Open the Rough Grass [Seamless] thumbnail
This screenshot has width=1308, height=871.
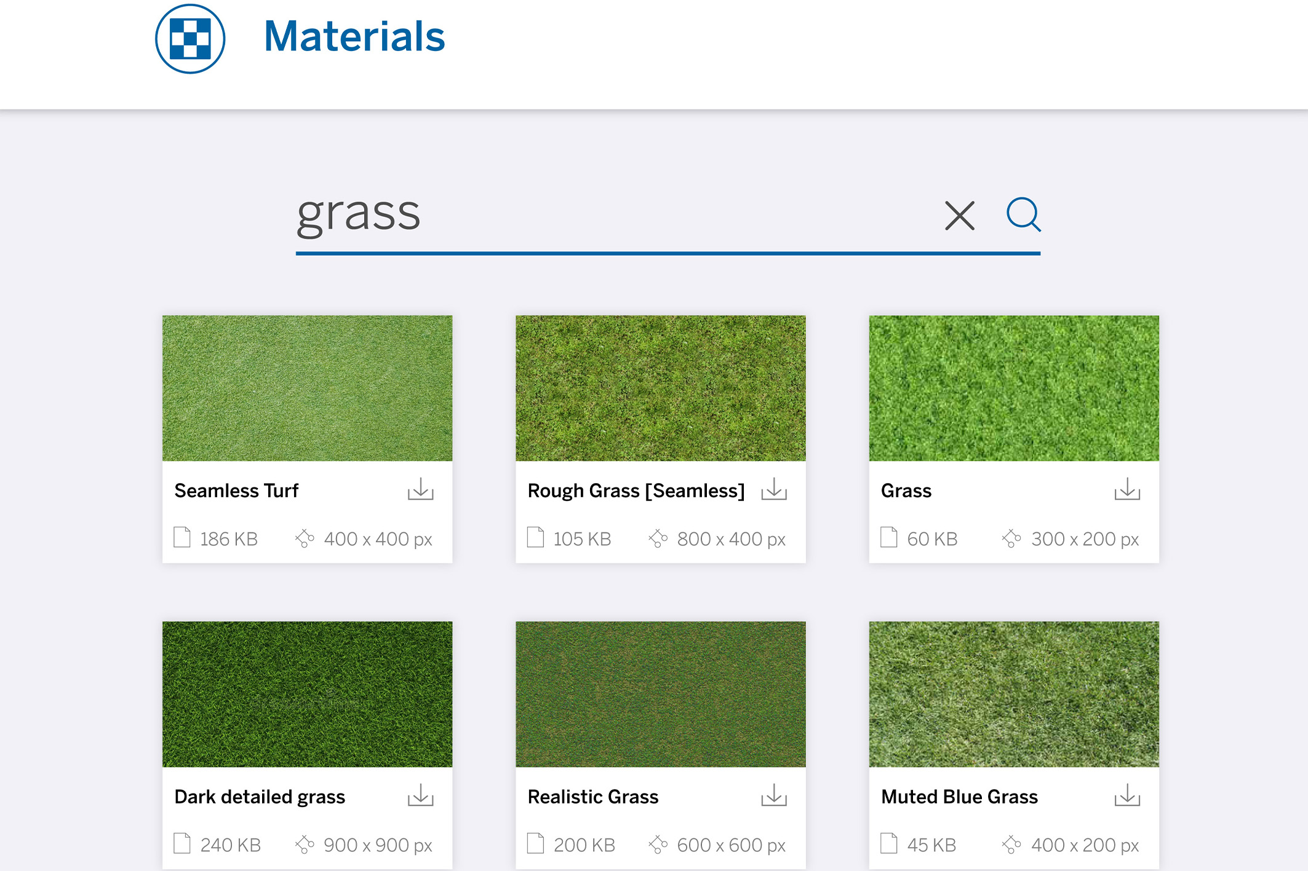661,388
